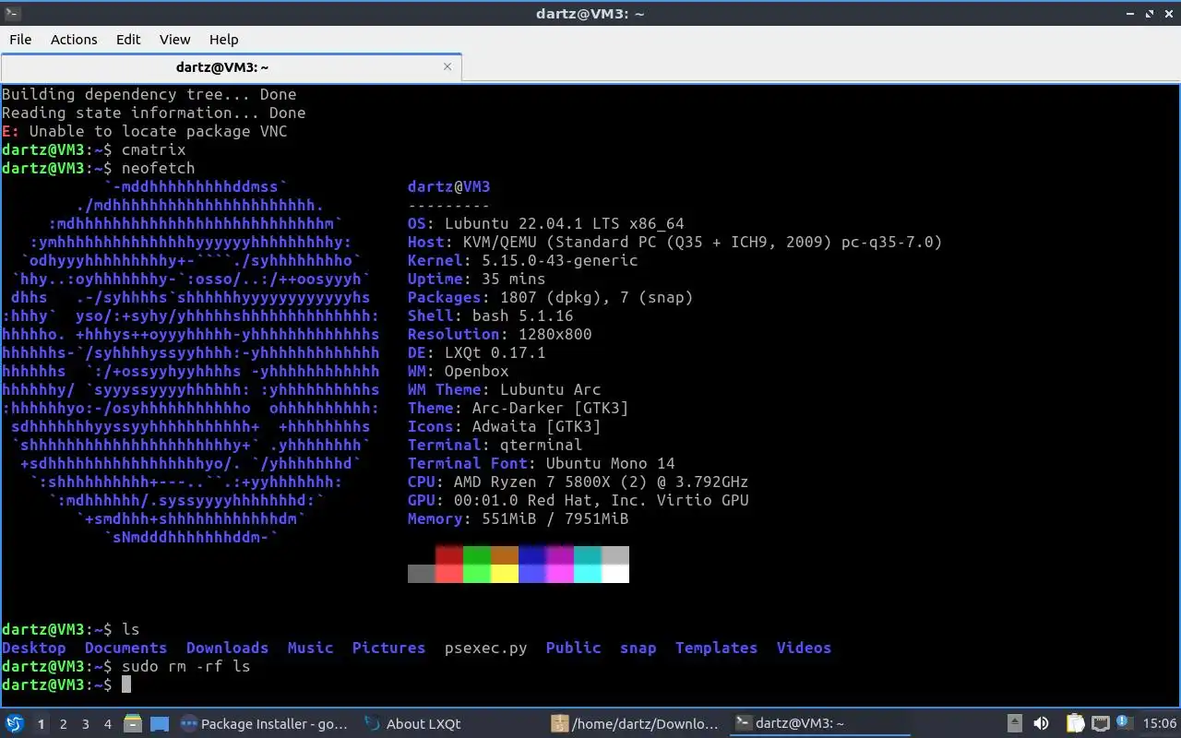
Task: Click the "Public" directory in the ls output
Action: pyautogui.click(x=574, y=648)
